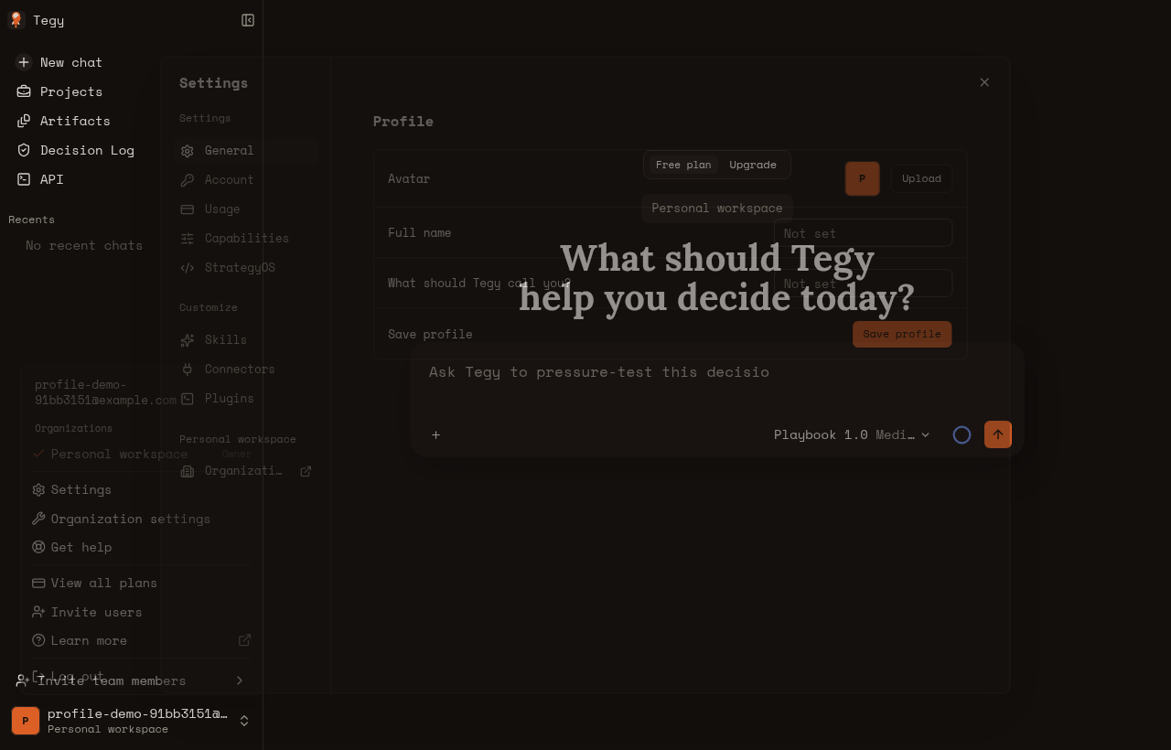The height and width of the screenshot is (750, 1171).
Task: Toggle the blue circle indicator in composer
Action: pyautogui.click(x=962, y=434)
